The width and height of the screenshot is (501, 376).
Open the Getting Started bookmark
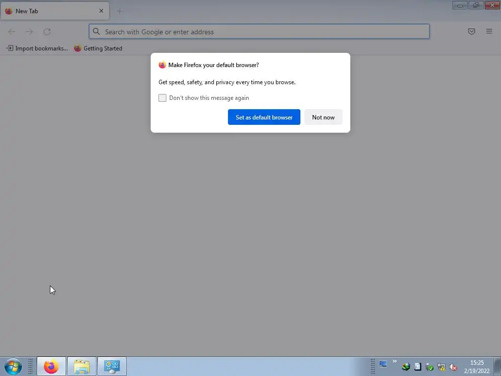tap(98, 48)
